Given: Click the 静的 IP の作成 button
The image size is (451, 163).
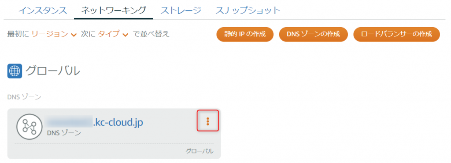Looking at the screenshot, I should click(x=245, y=34).
